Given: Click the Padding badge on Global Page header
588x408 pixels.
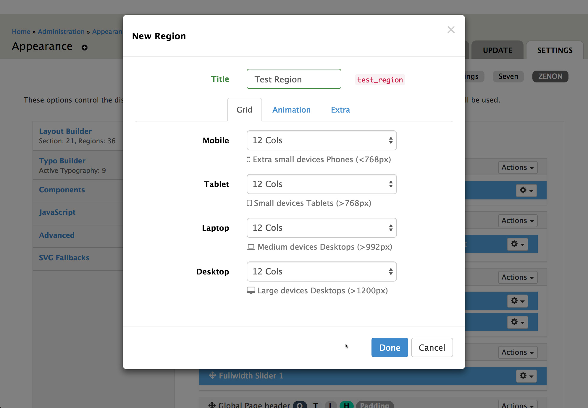Looking at the screenshot, I should [374, 405].
